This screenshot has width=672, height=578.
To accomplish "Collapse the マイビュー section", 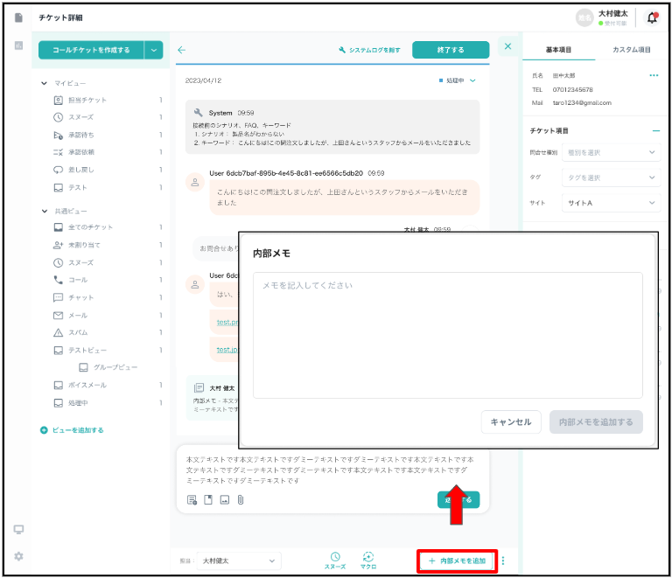I will pos(45,83).
